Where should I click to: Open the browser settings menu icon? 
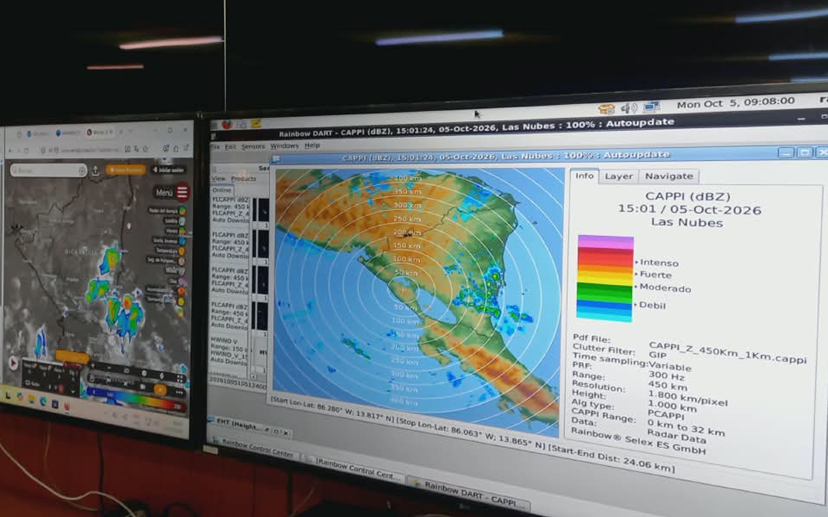click(x=186, y=149)
